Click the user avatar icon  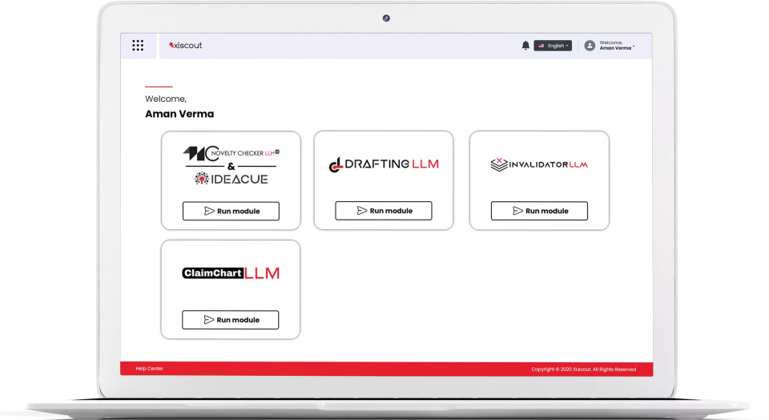pos(590,46)
